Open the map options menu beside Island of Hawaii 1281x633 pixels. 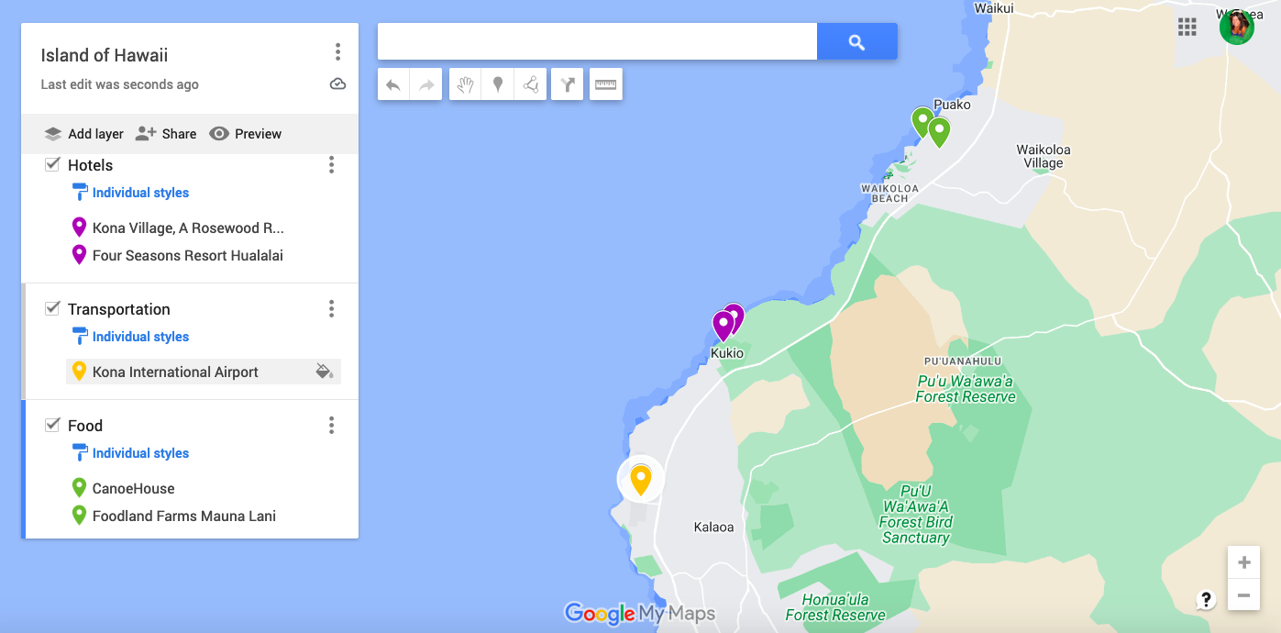(337, 52)
